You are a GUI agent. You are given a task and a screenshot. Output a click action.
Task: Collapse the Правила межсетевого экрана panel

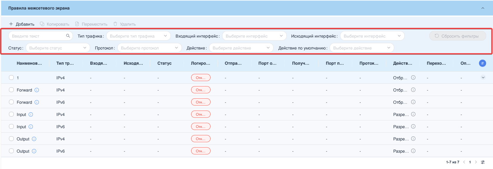(483, 8)
